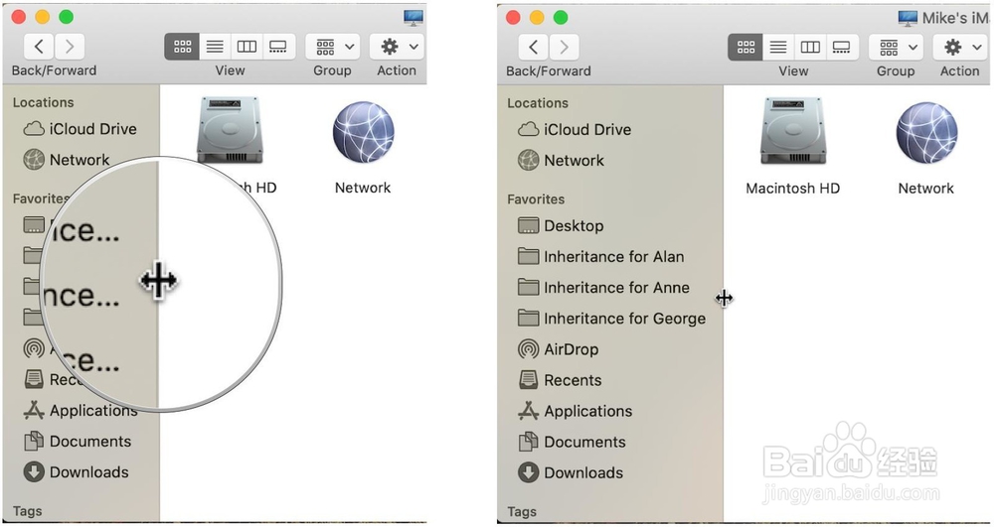Image resolution: width=994 pixels, height=527 pixels.
Task: Click the iMac proxy icon in right title bar
Action: coord(908,18)
